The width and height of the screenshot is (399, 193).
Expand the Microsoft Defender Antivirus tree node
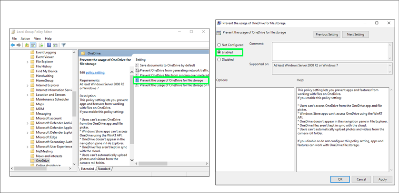coord(28,123)
